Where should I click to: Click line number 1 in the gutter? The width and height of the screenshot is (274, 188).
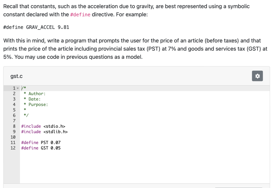pos(13,88)
